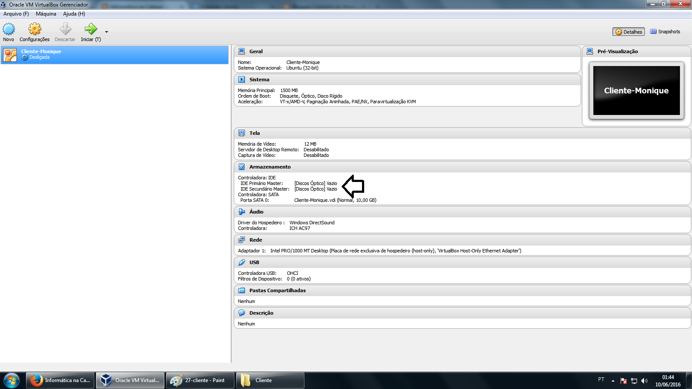Click the Descrição section title
The image size is (692, 389).
coord(261,313)
